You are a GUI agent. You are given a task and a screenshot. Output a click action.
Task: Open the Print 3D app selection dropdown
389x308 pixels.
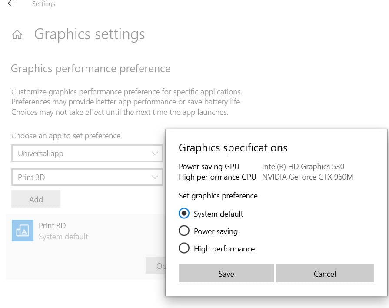tap(87, 177)
